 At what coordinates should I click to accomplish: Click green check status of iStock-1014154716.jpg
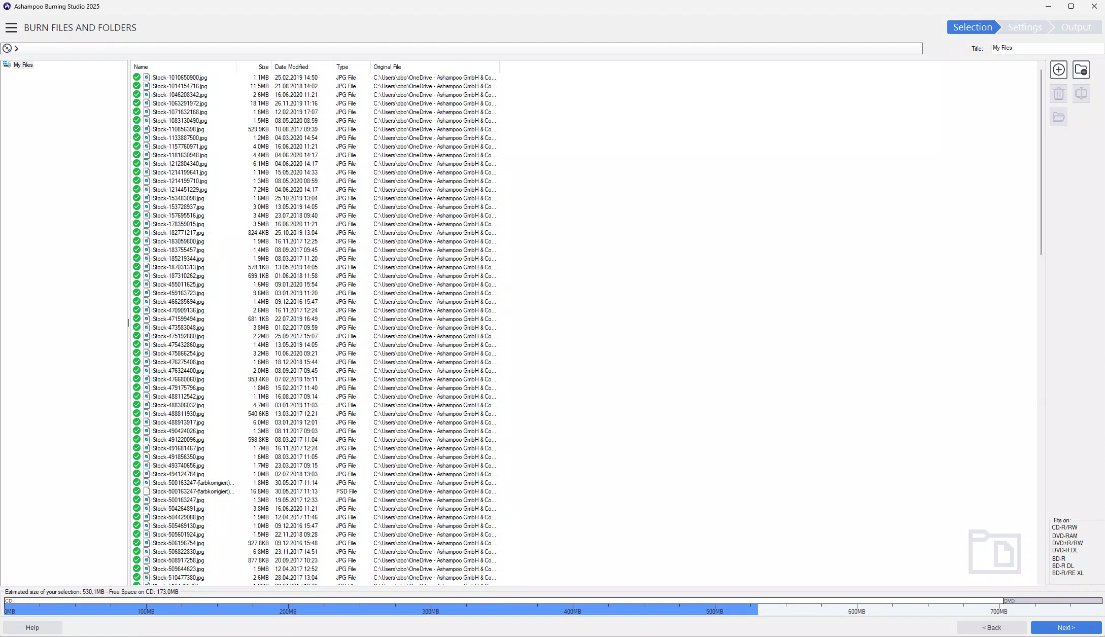[137, 86]
